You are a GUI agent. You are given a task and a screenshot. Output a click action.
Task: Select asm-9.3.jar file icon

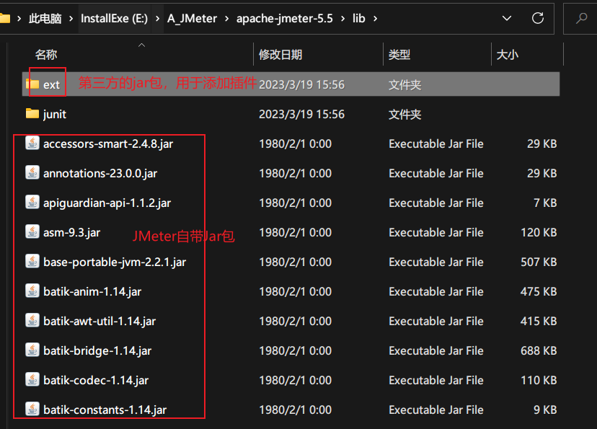32,232
